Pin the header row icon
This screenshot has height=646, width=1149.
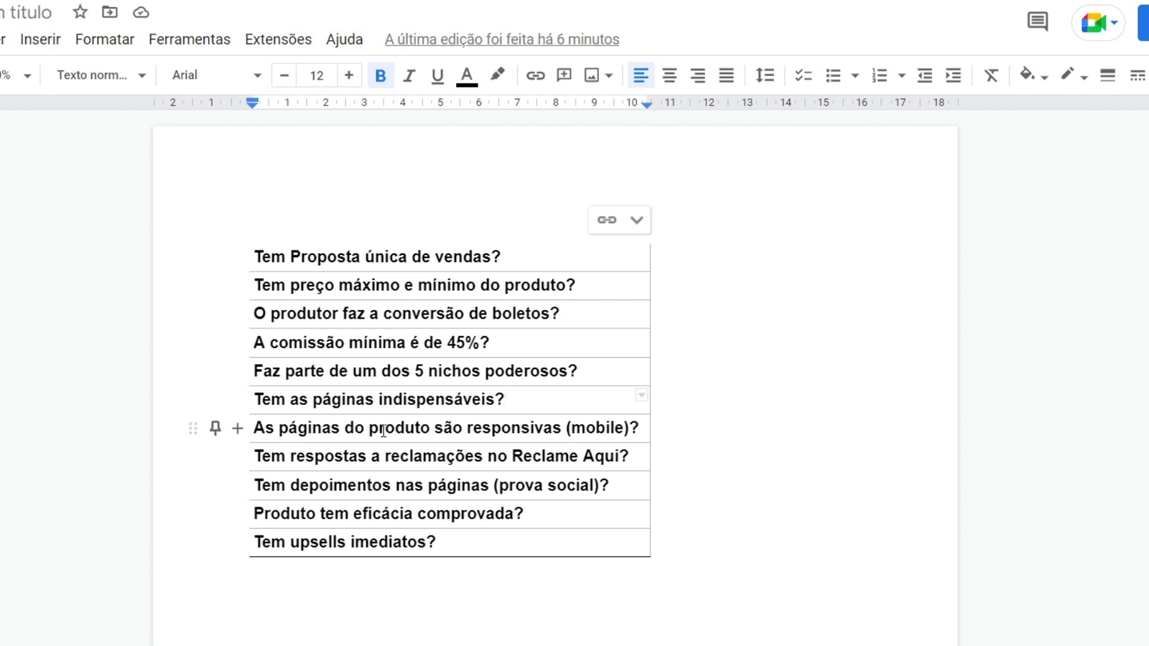[215, 429]
